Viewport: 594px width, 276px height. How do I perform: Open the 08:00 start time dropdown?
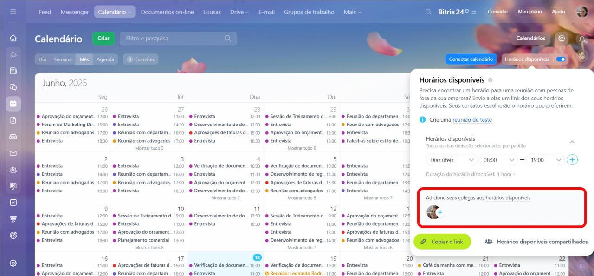coord(498,160)
